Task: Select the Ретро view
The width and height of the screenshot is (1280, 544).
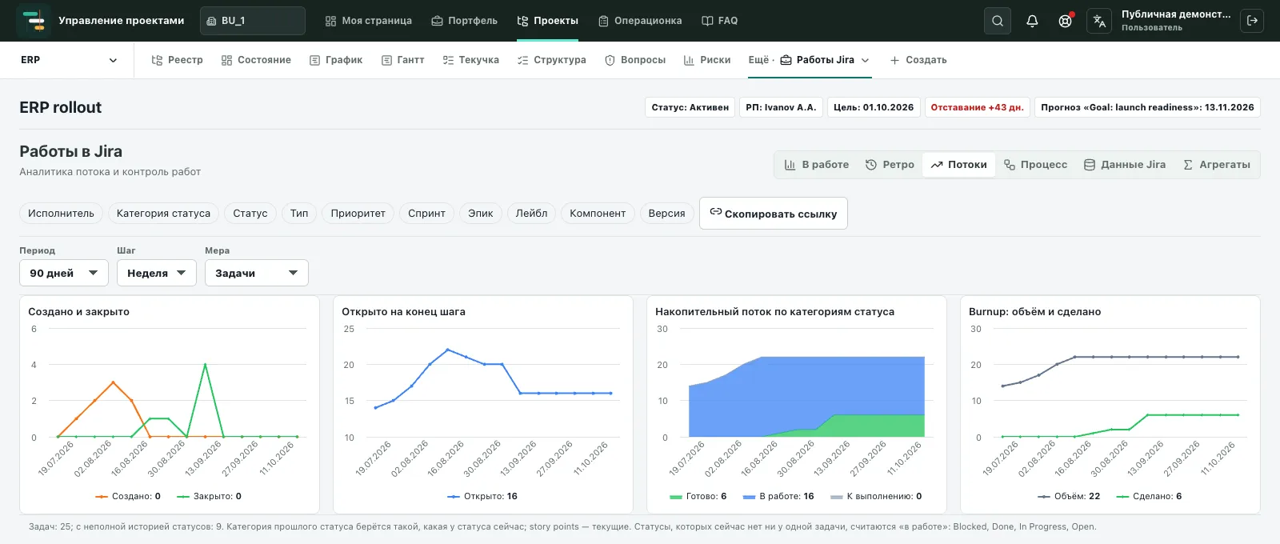Action: click(890, 165)
